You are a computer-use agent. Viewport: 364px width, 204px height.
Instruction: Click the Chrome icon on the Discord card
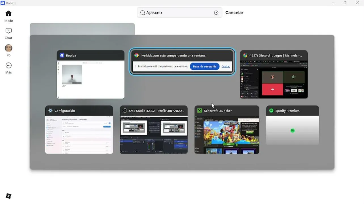pyautogui.click(x=245, y=56)
